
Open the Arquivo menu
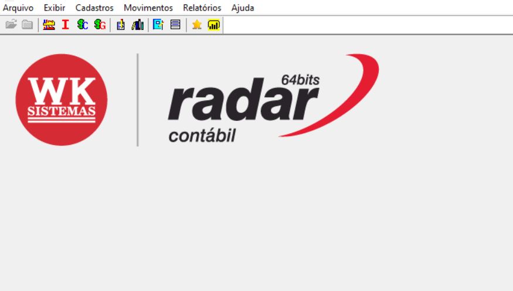(x=18, y=8)
